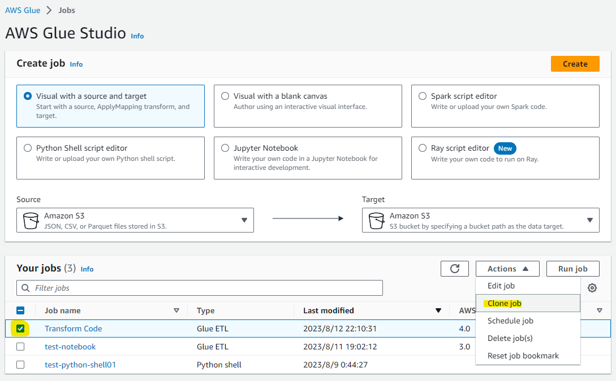This screenshot has width=616, height=381.
Task: Sort by Last modified column arrow
Action: coord(438,310)
